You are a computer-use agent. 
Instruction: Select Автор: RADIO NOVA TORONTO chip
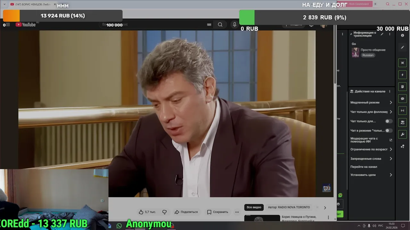pyautogui.click(x=289, y=207)
